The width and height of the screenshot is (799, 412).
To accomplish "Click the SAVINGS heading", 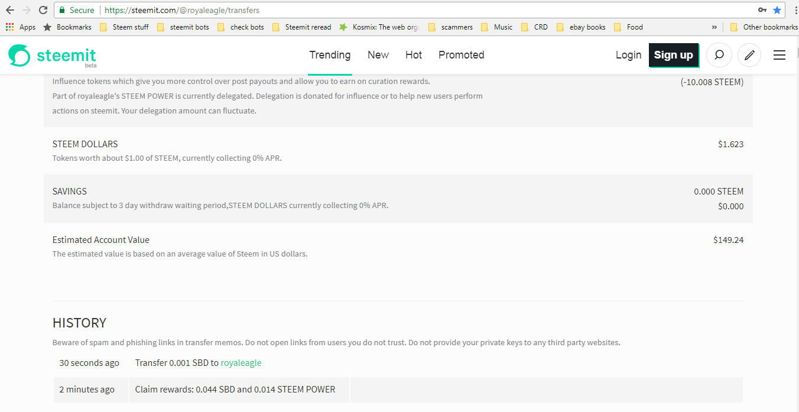I will tap(70, 192).
